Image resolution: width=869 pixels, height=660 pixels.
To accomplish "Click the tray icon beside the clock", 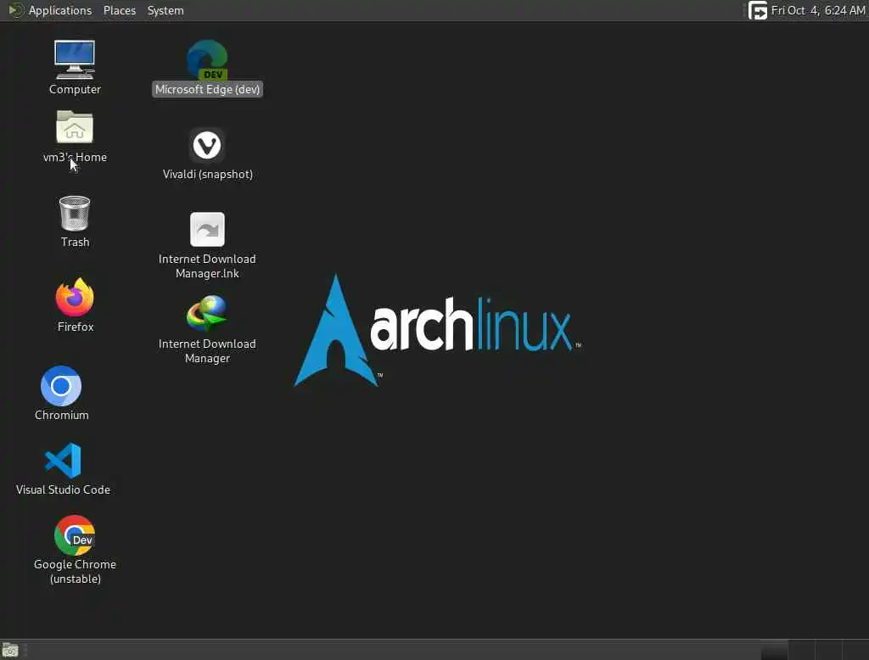I will pyautogui.click(x=758, y=10).
